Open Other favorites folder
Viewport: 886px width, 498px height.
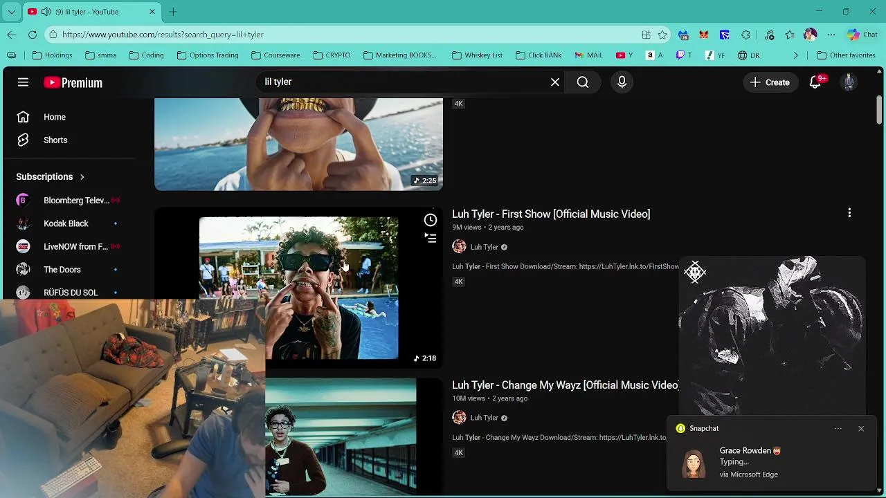pyautogui.click(x=846, y=55)
